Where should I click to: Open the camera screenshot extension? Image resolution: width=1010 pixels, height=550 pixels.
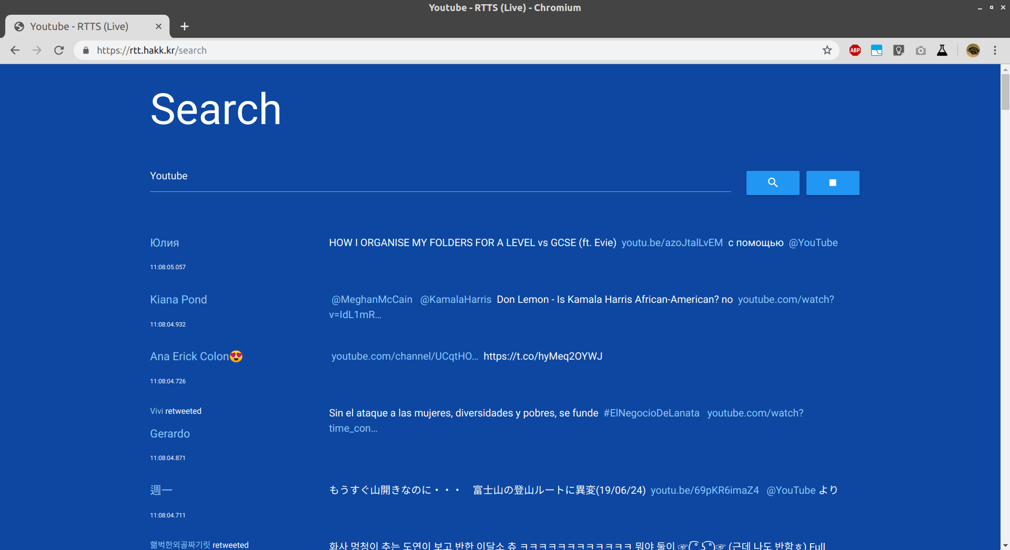coord(921,50)
